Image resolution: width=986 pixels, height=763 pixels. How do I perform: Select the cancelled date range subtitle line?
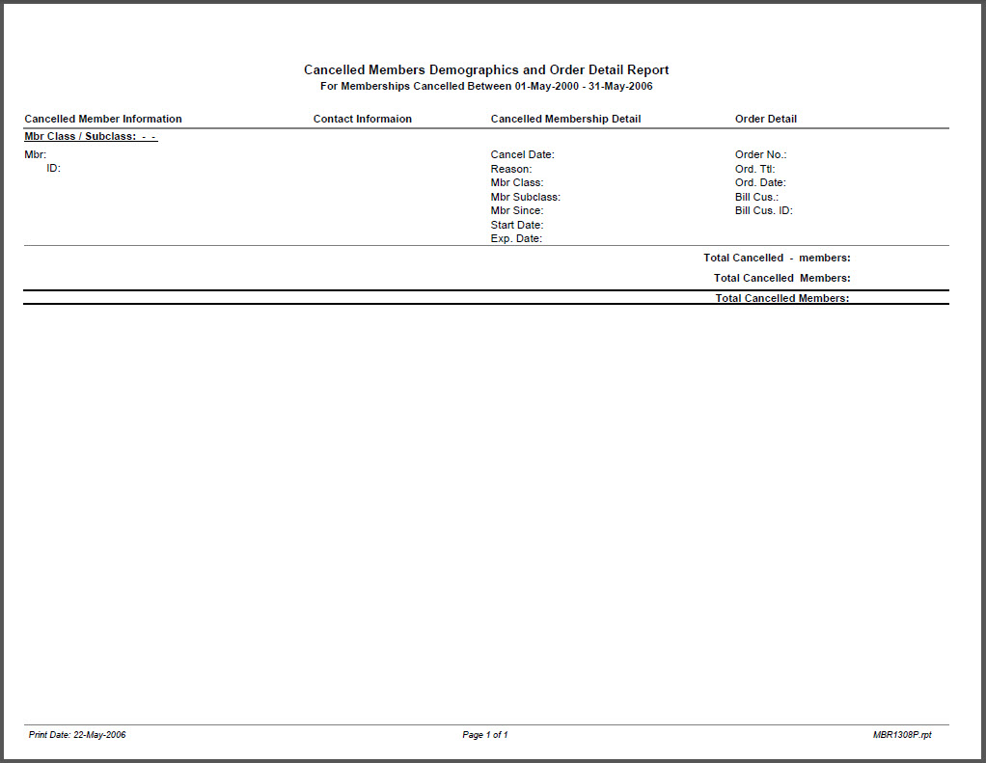click(486, 87)
